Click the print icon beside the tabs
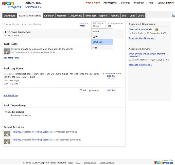The width and height of the screenshot is (175, 165). pos(173,16)
